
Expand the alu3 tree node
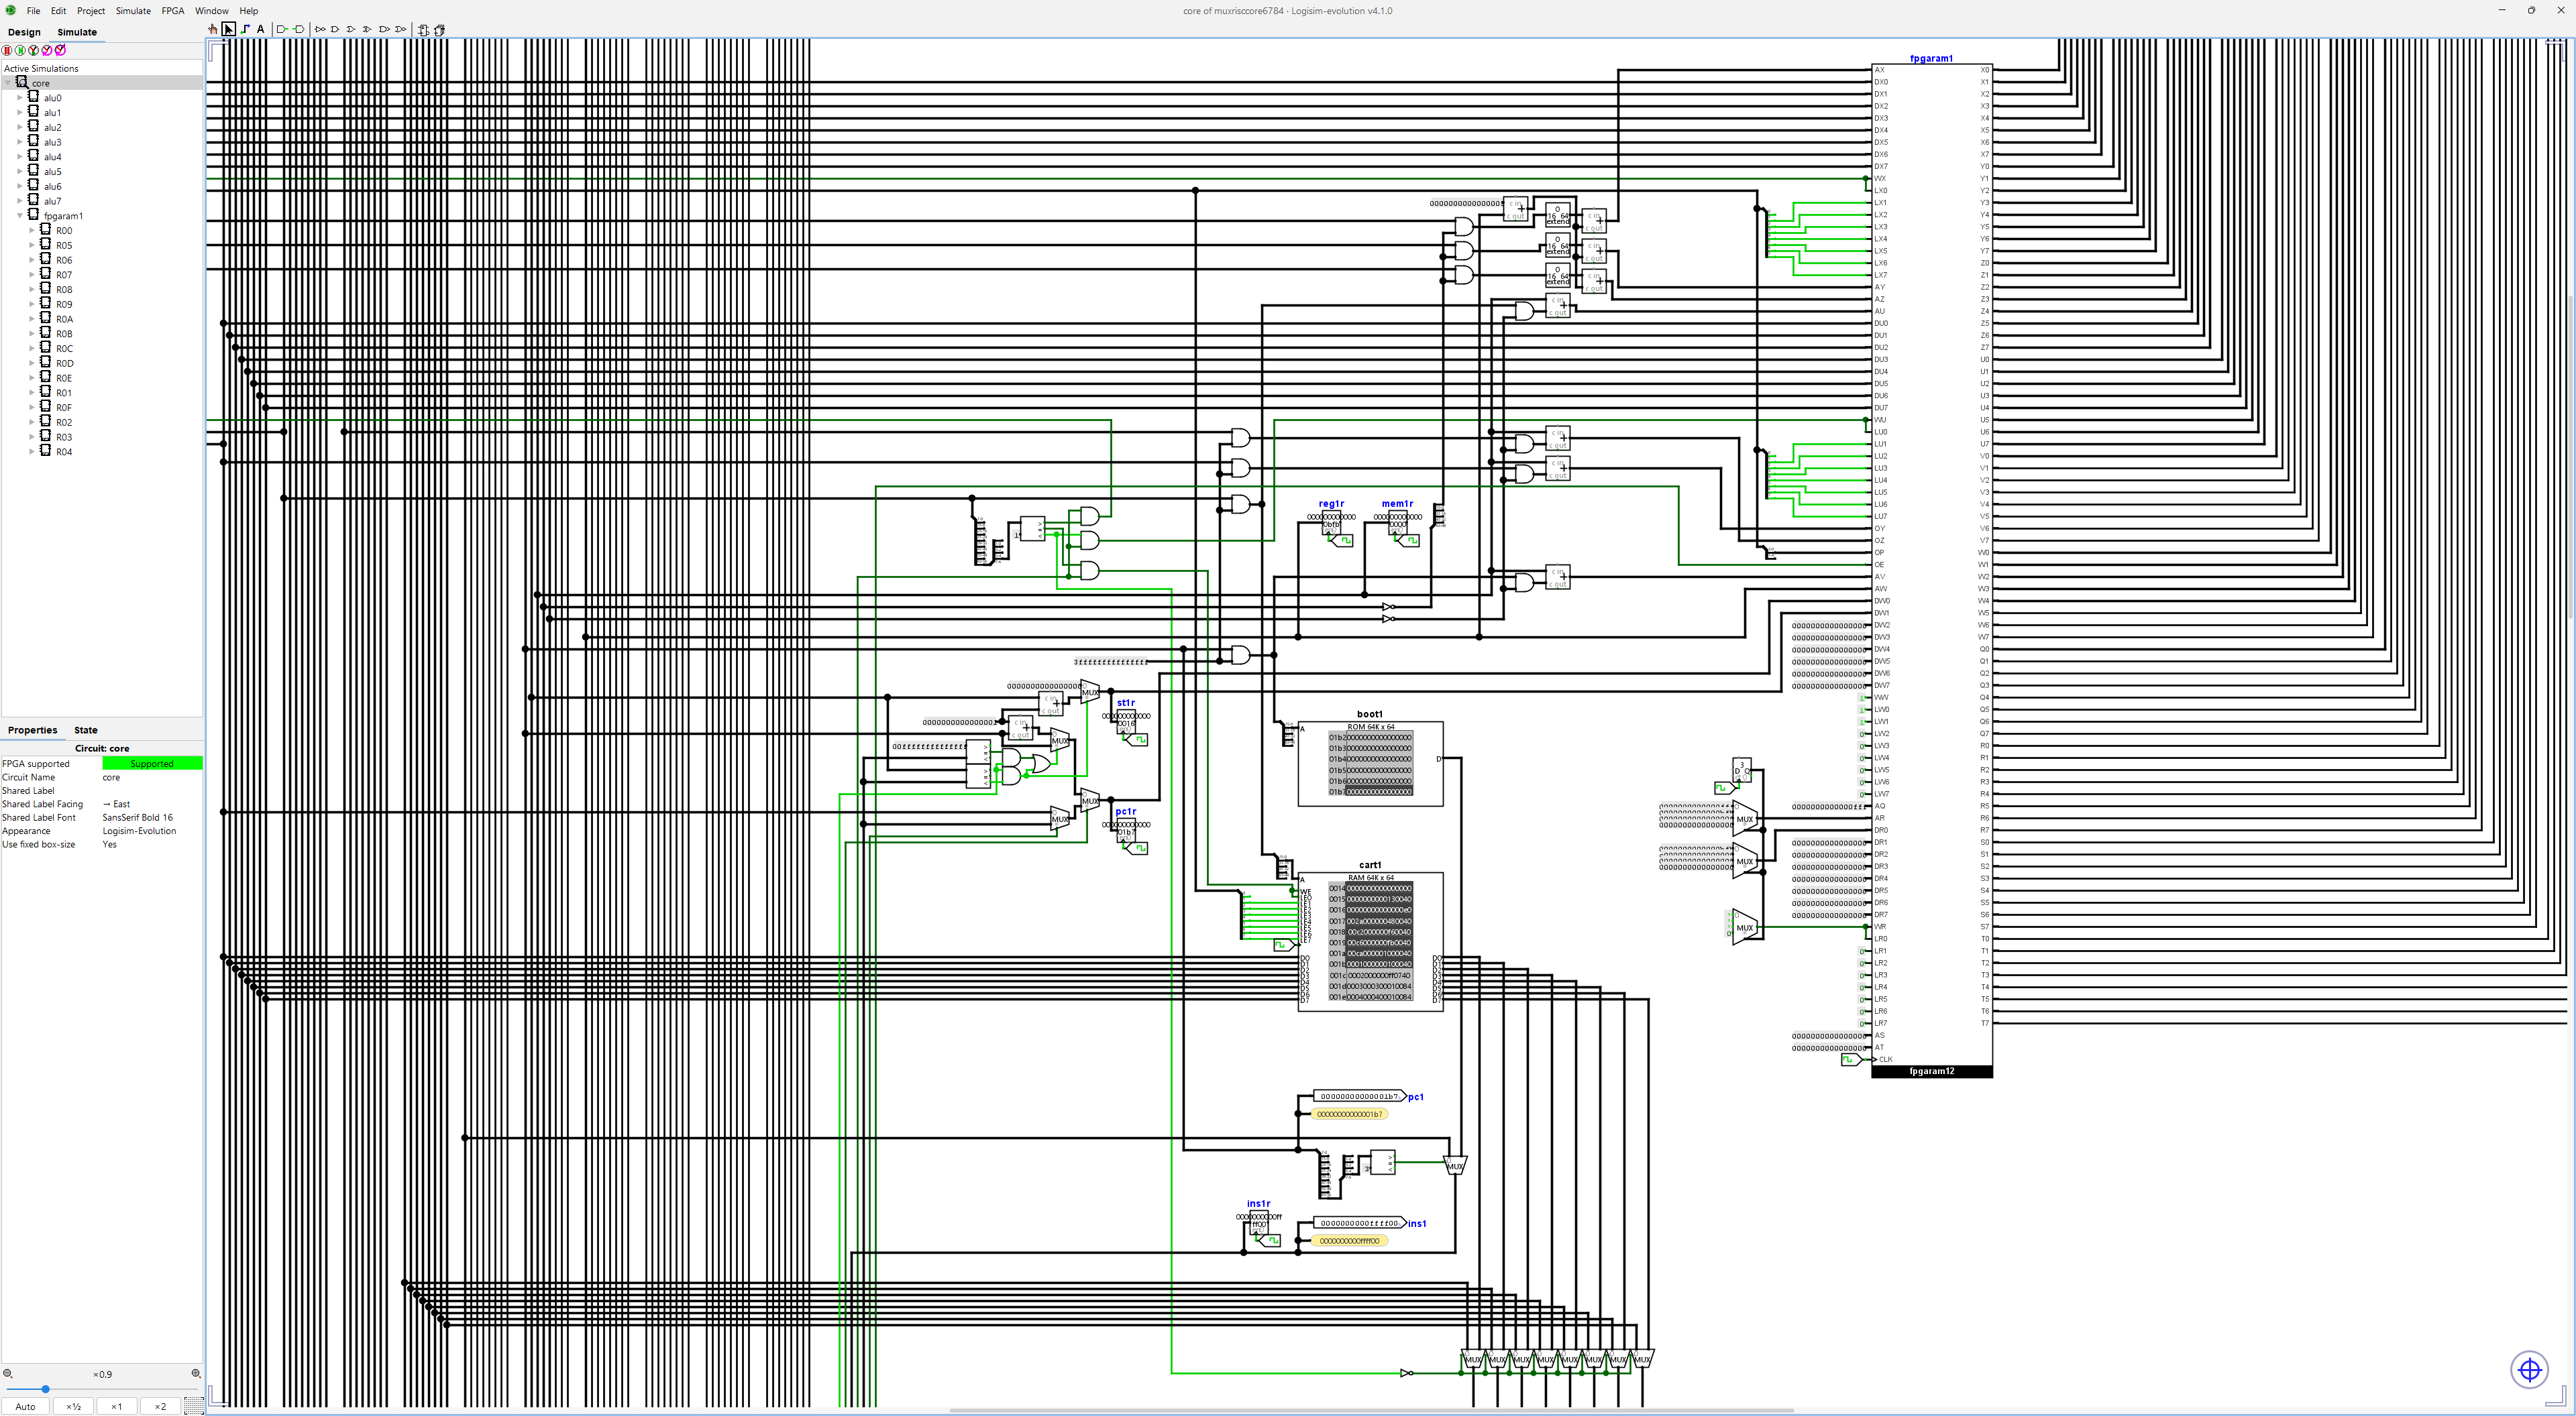pos(20,142)
